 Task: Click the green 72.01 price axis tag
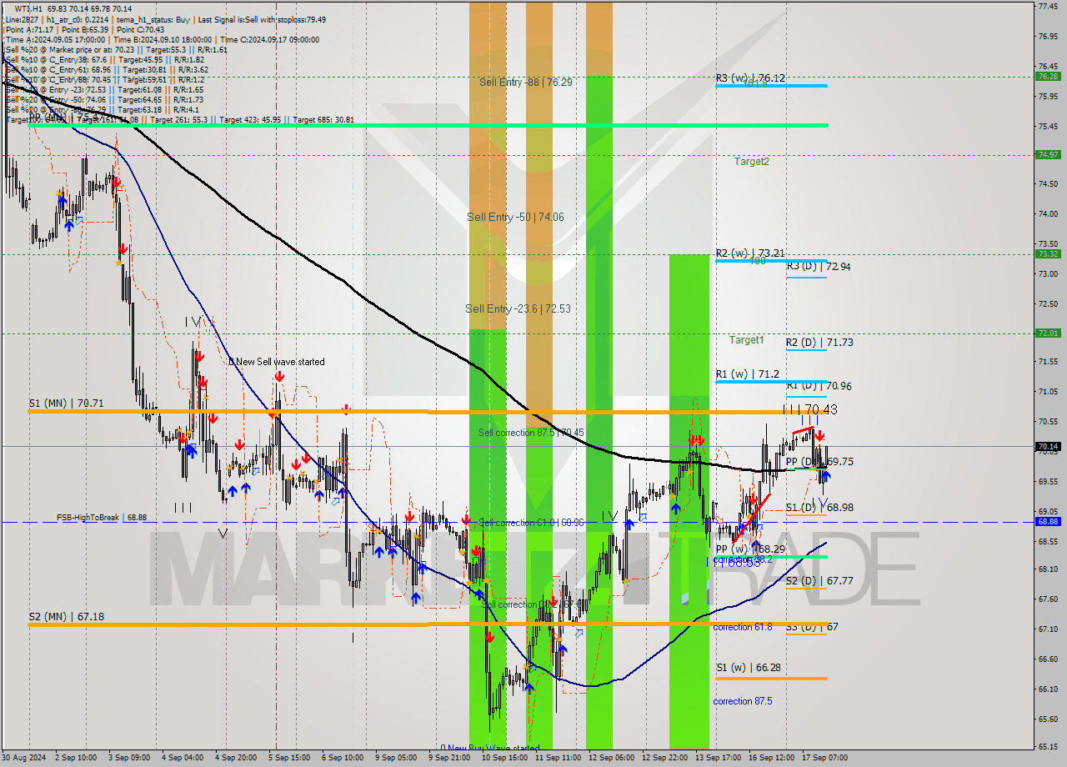coord(1048,333)
